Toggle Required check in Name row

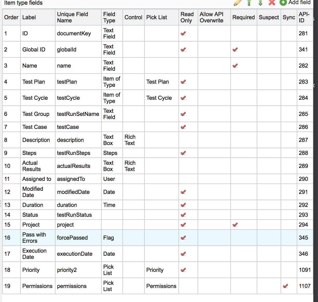tap(235, 65)
